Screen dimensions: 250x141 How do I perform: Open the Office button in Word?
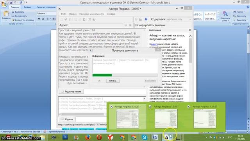pos(4,4)
